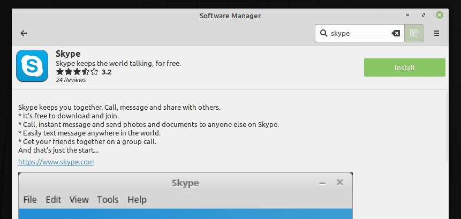Click Edit in the screenshot menu bar
Viewport: 461px width, 219px height.
[54, 200]
